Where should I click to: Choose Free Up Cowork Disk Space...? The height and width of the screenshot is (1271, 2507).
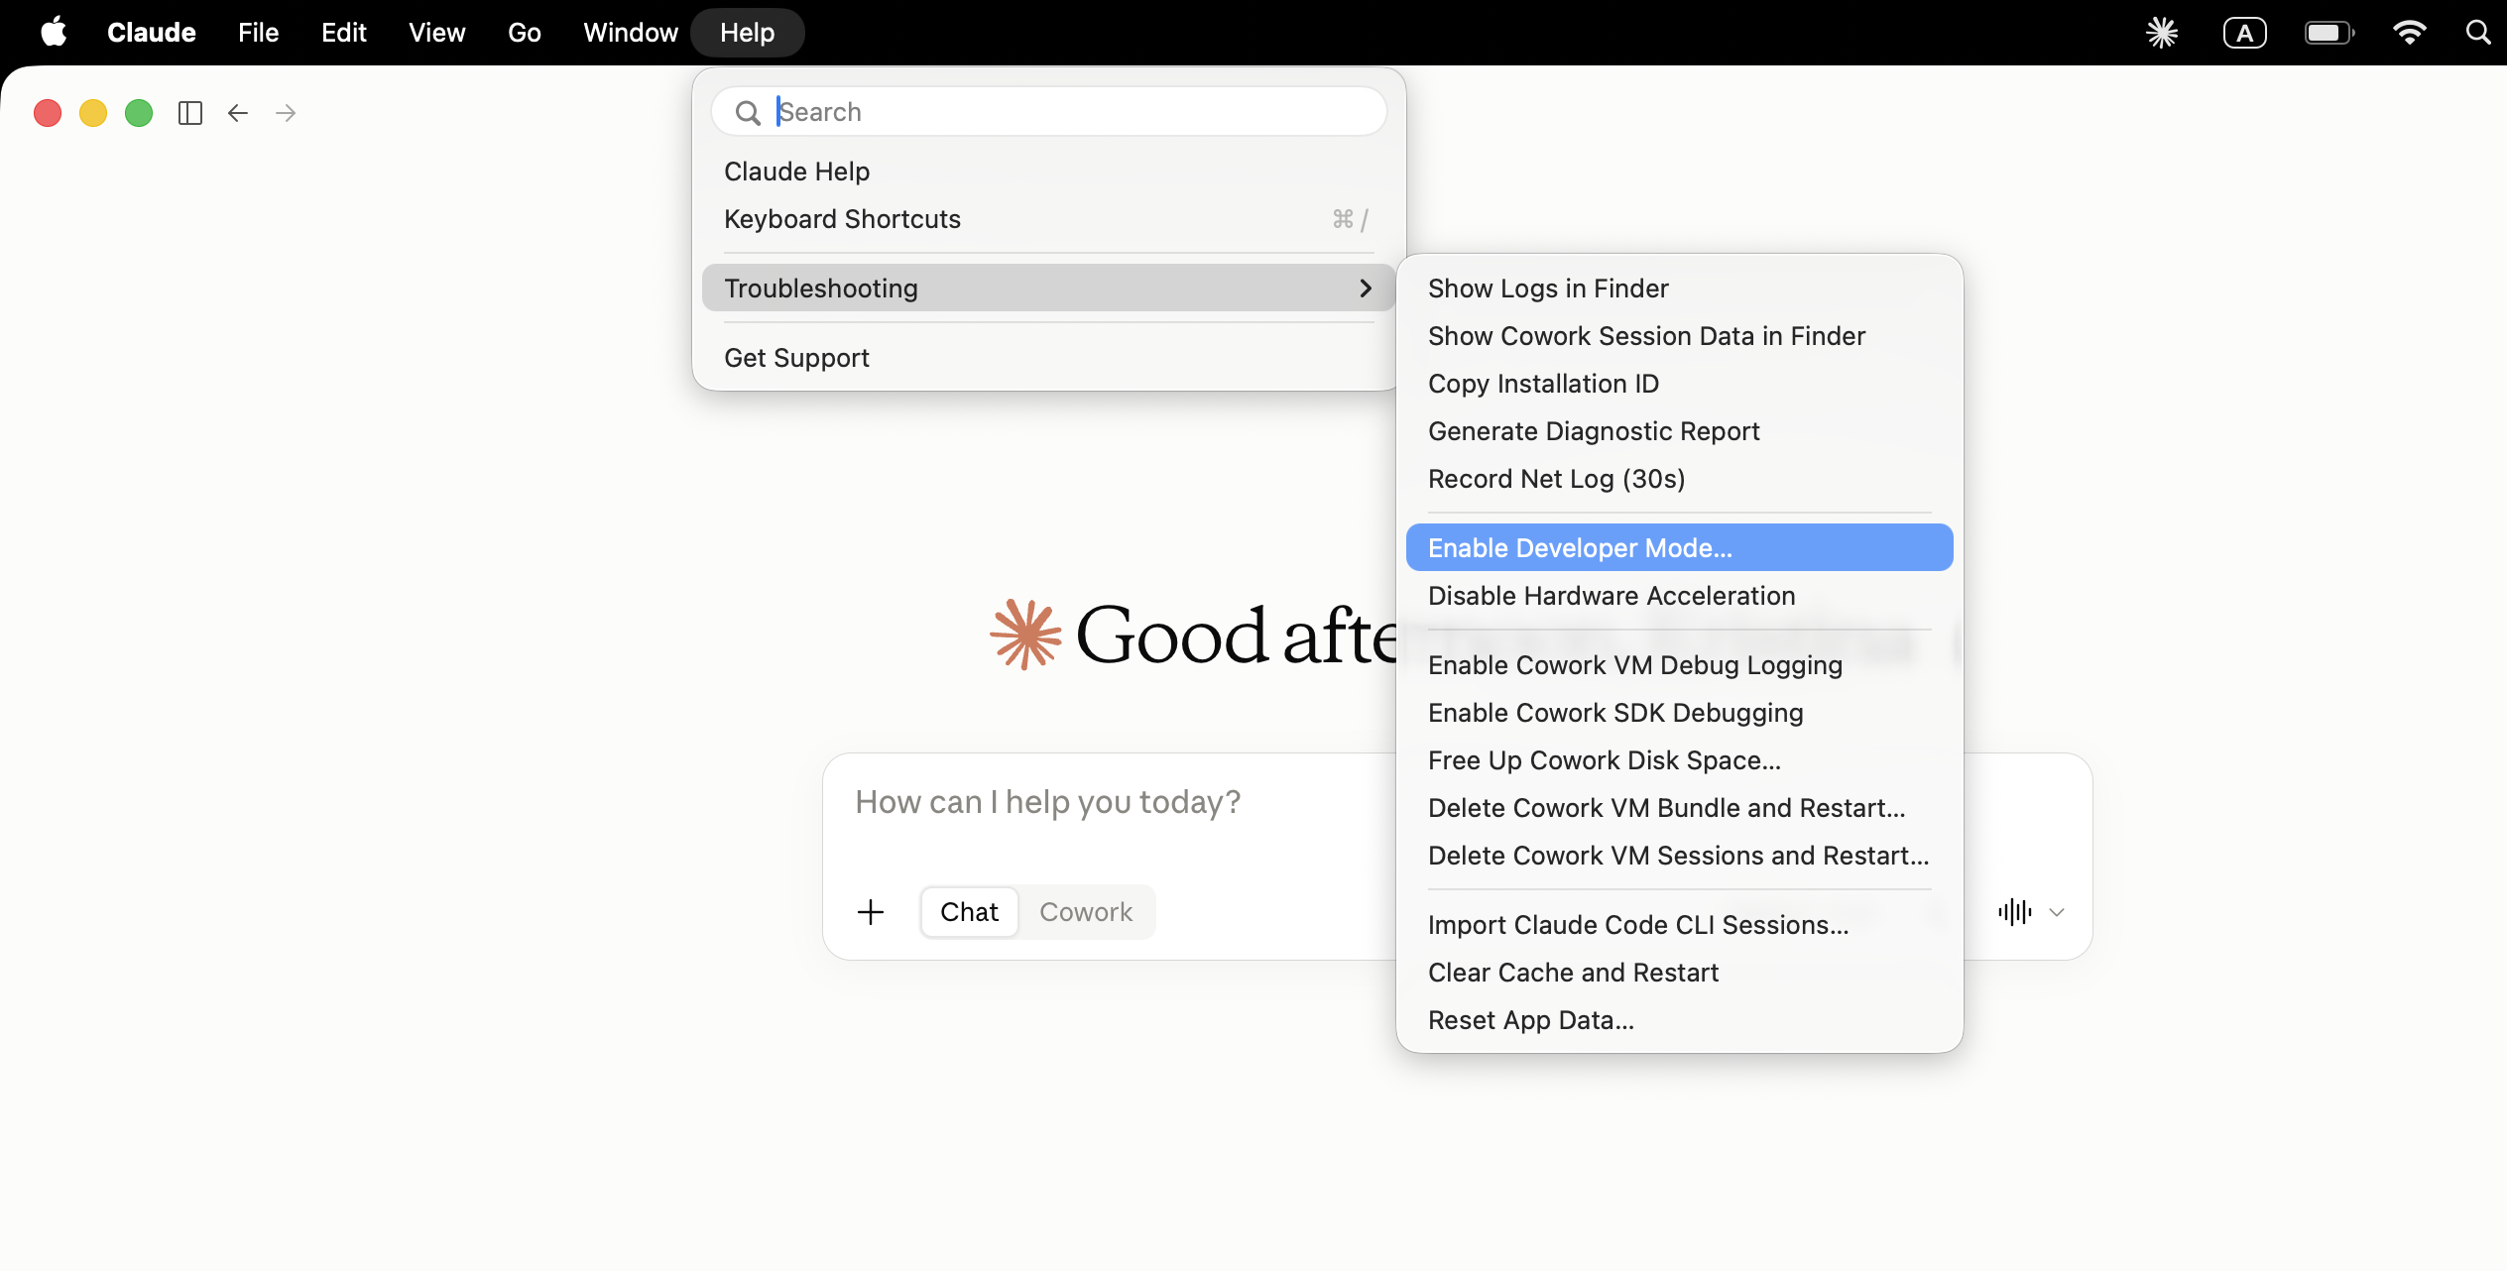point(1679,760)
